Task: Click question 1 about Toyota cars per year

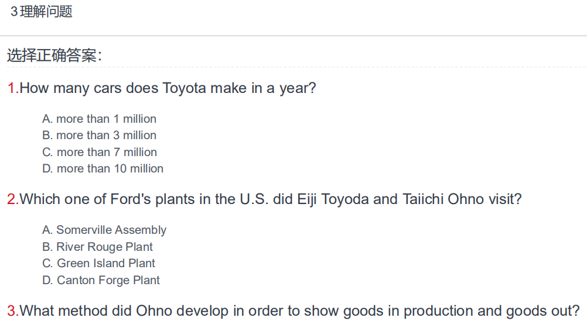Action: (x=162, y=88)
